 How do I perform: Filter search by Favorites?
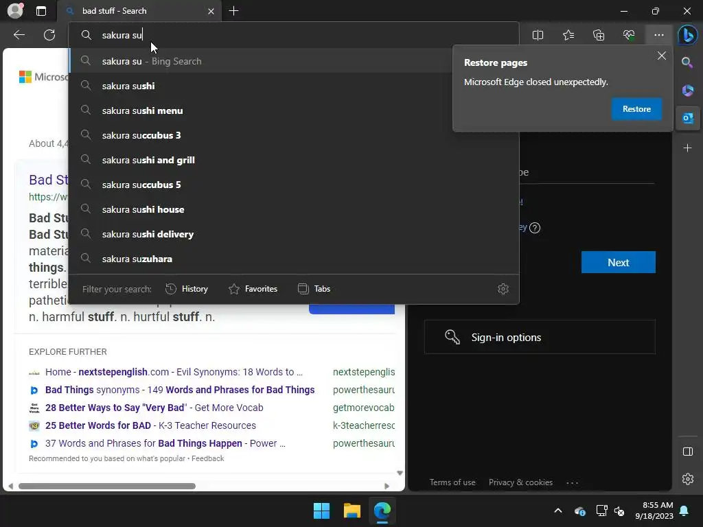[x=253, y=289]
